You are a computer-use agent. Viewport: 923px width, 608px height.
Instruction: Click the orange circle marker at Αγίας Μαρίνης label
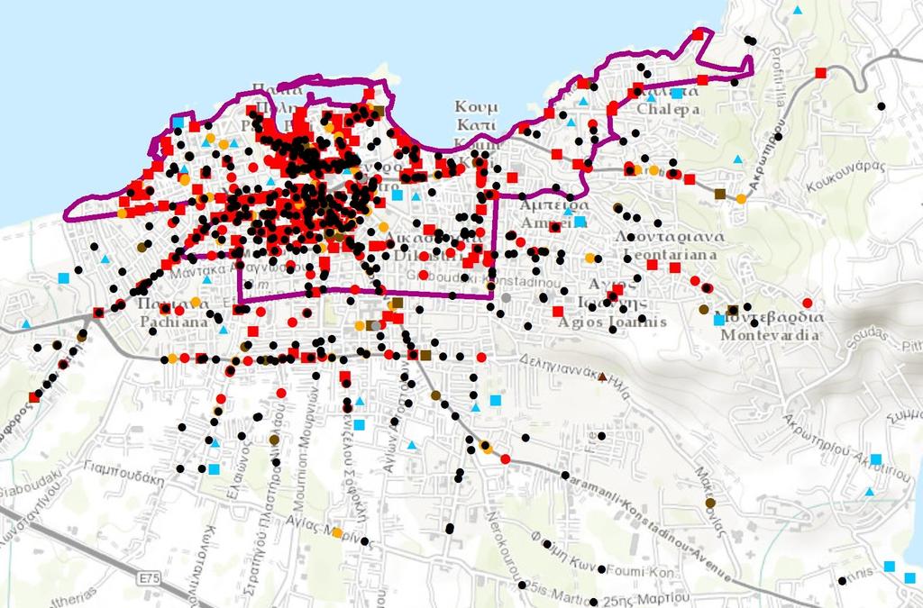point(337,533)
